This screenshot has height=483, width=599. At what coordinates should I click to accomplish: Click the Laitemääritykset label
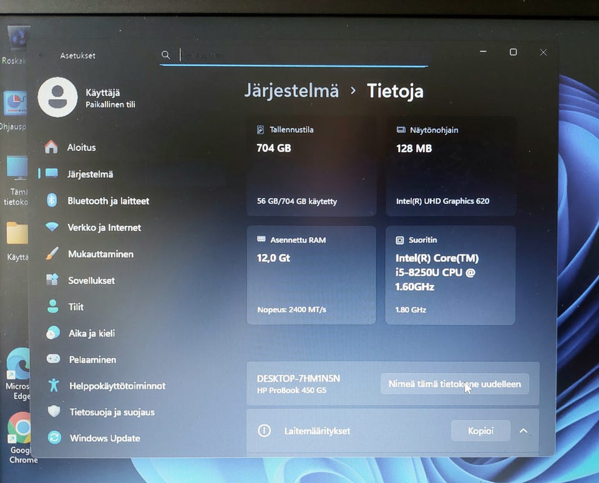pyautogui.click(x=317, y=431)
